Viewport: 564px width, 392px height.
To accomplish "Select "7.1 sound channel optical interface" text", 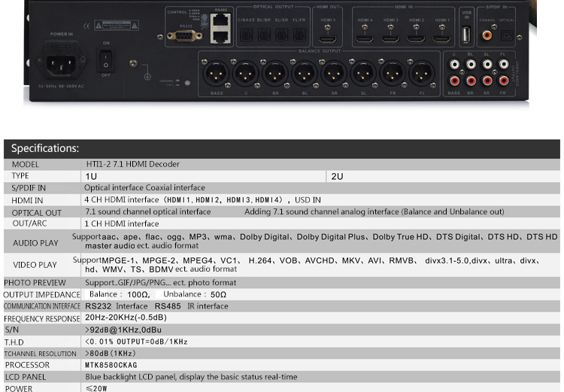I will point(148,211).
